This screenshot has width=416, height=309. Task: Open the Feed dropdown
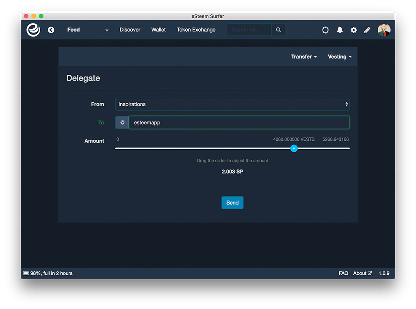click(88, 30)
